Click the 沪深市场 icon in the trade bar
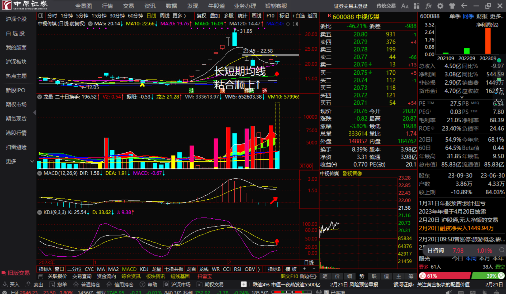This screenshot has height=294, width=506. pyautogui.click(x=166, y=285)
